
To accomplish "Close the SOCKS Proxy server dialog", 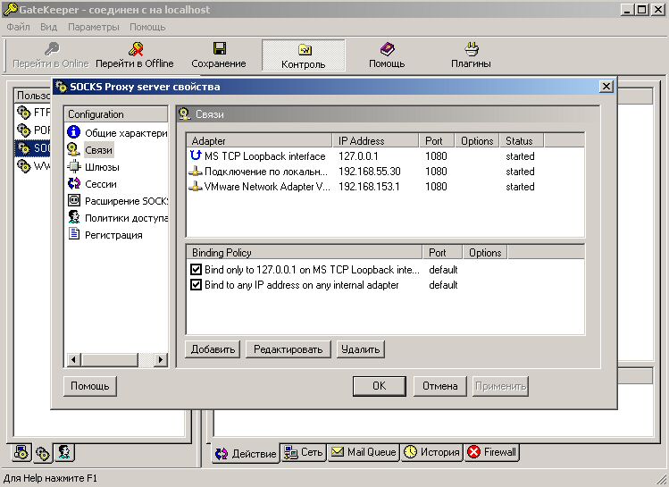I will [x=606, y=87].
